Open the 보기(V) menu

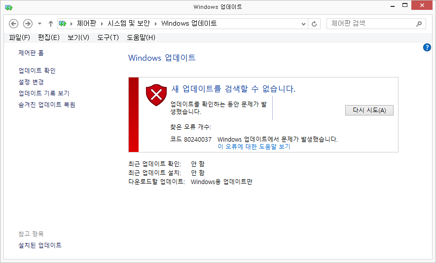coord(78,38)
